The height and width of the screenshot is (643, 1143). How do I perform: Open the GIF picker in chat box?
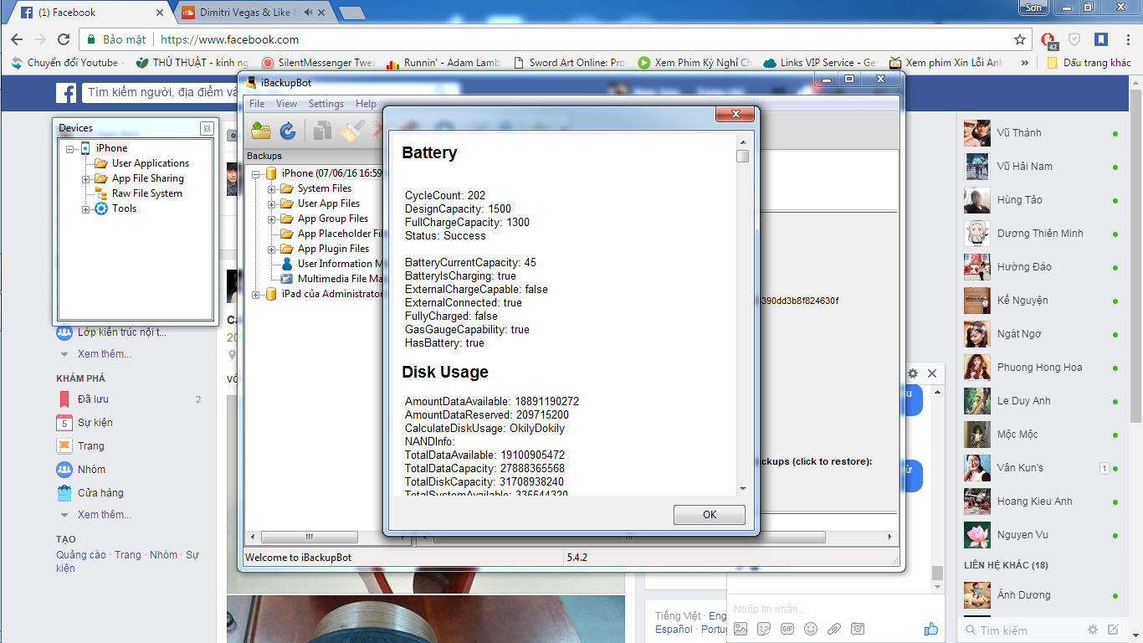[x=787, y=629]
